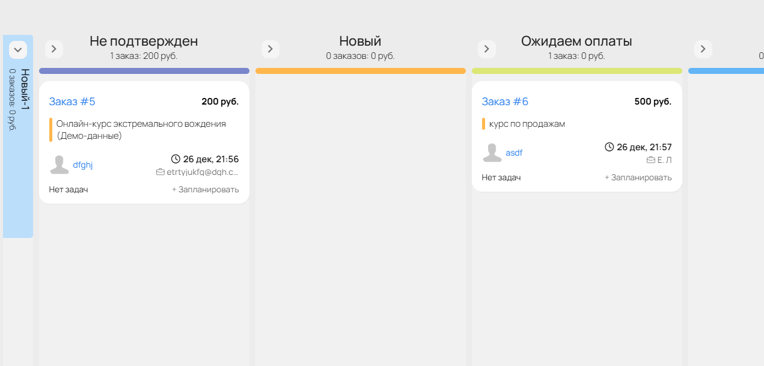Click the briefcase icon beside etrtyjukfq email
The image size is (764, 366).
pyautogui.click(x=160, y=172)
